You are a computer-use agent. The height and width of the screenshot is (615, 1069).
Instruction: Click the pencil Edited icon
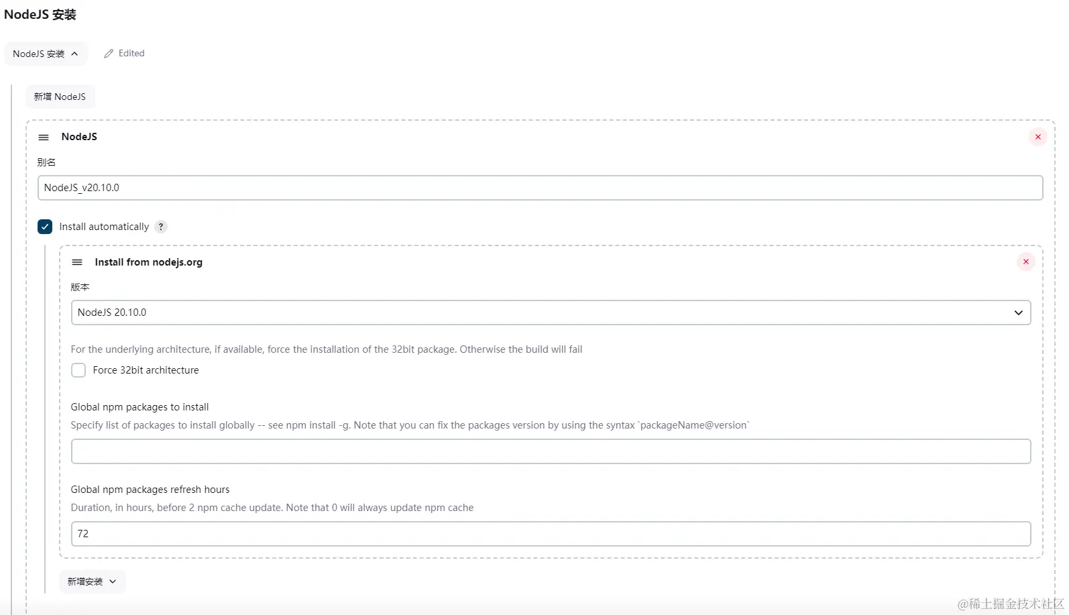[x=109, y=54]
